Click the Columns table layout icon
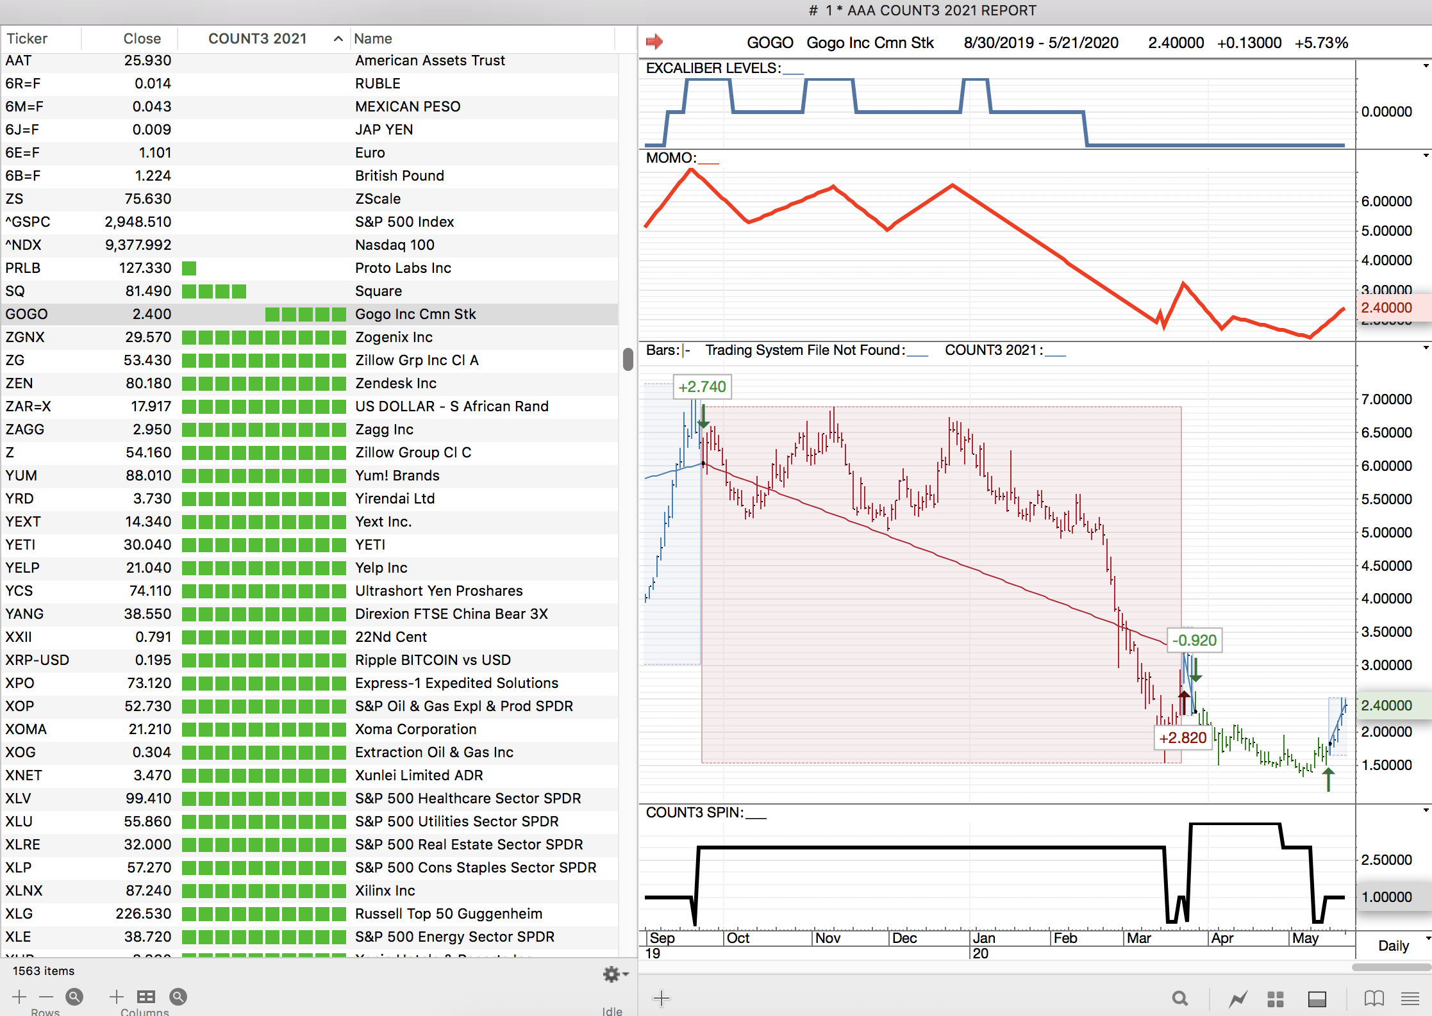 pyautogui.click(x=146, y=996)
